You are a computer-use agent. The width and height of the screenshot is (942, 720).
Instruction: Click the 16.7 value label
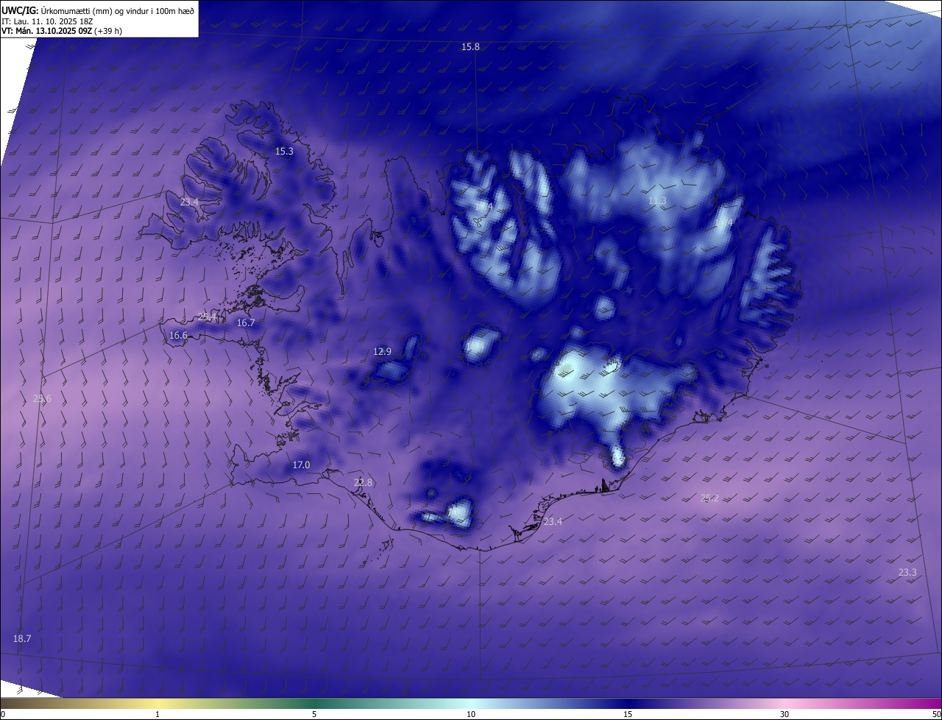(246, 322)
